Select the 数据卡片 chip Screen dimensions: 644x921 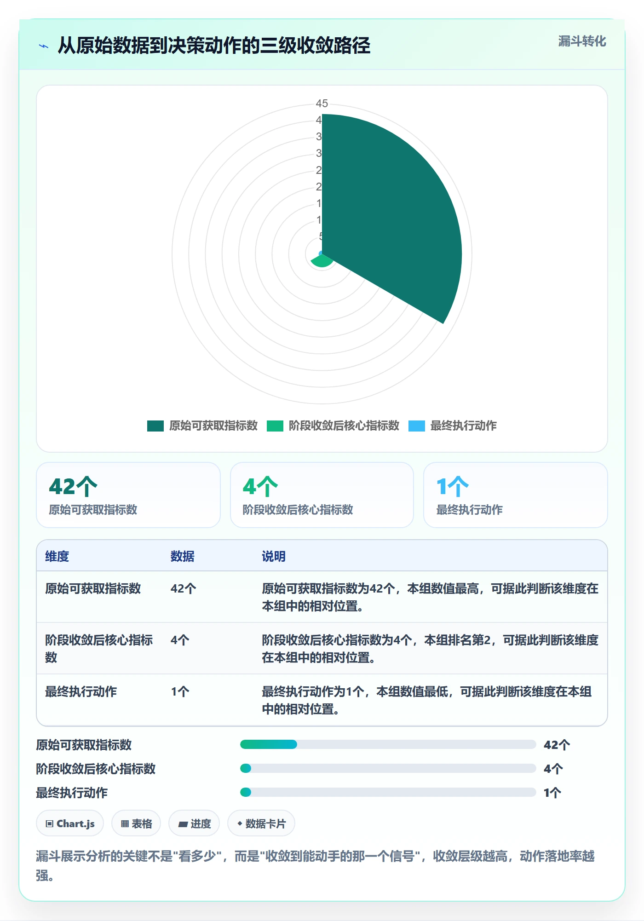tap(261, 823)
